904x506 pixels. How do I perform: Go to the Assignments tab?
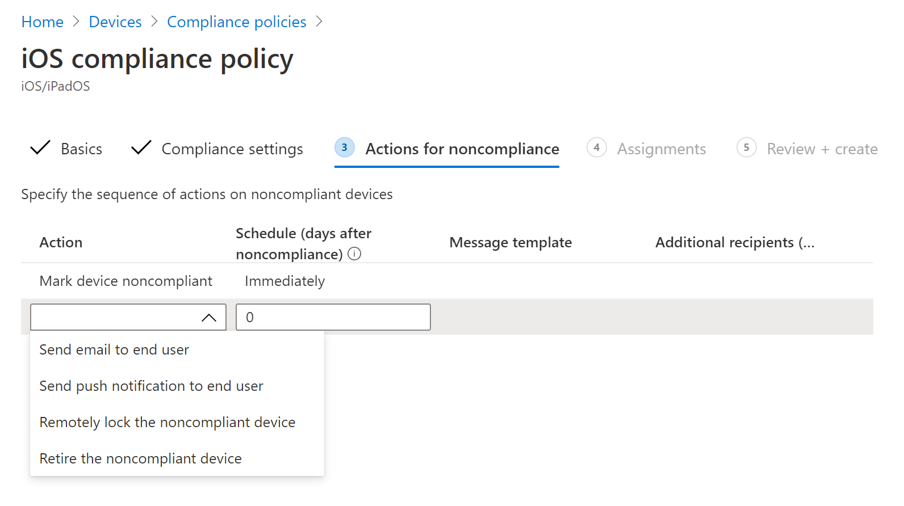point(662,149)
